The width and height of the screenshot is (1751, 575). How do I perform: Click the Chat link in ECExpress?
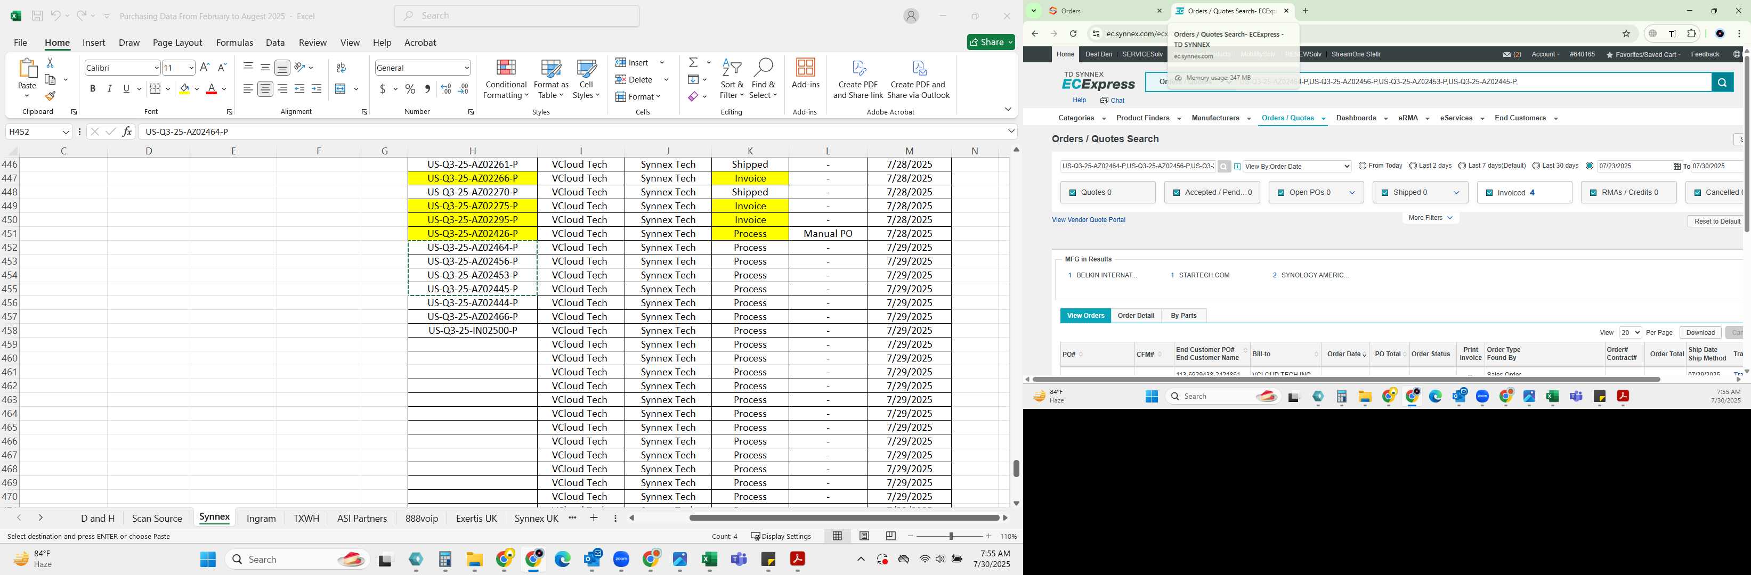pos(1112,101)
